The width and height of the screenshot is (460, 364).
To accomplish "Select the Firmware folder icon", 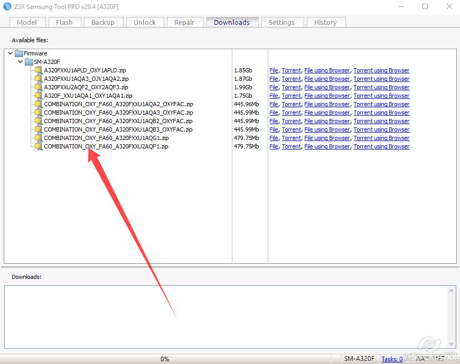I will 19,53.
